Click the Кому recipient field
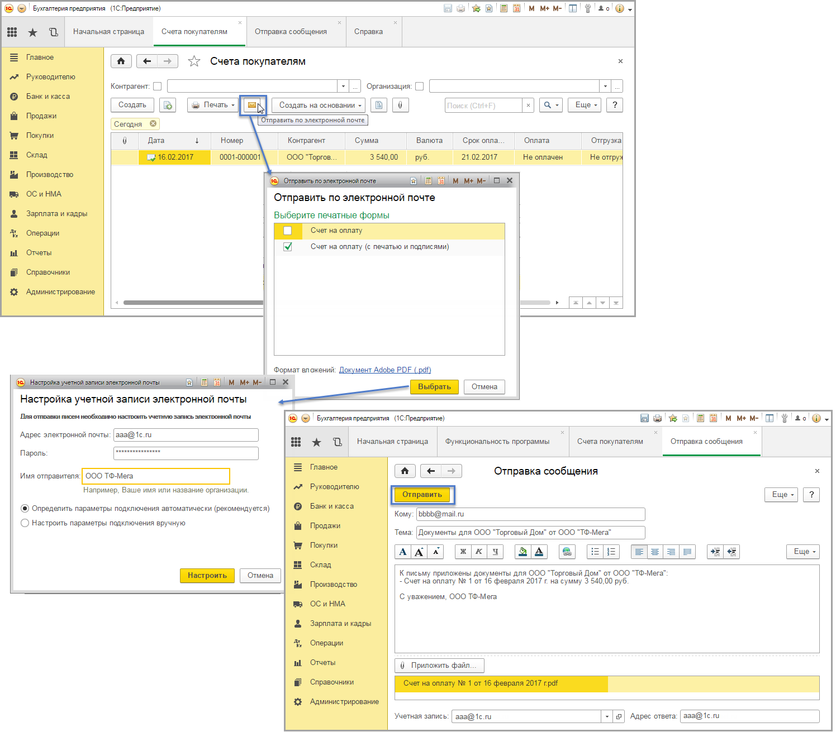836x732 pixels. click(x=531, y=514)
